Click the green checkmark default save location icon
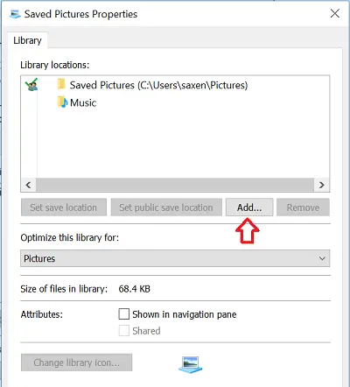This screenshot has width=350, height=387. tap(31, 84)
